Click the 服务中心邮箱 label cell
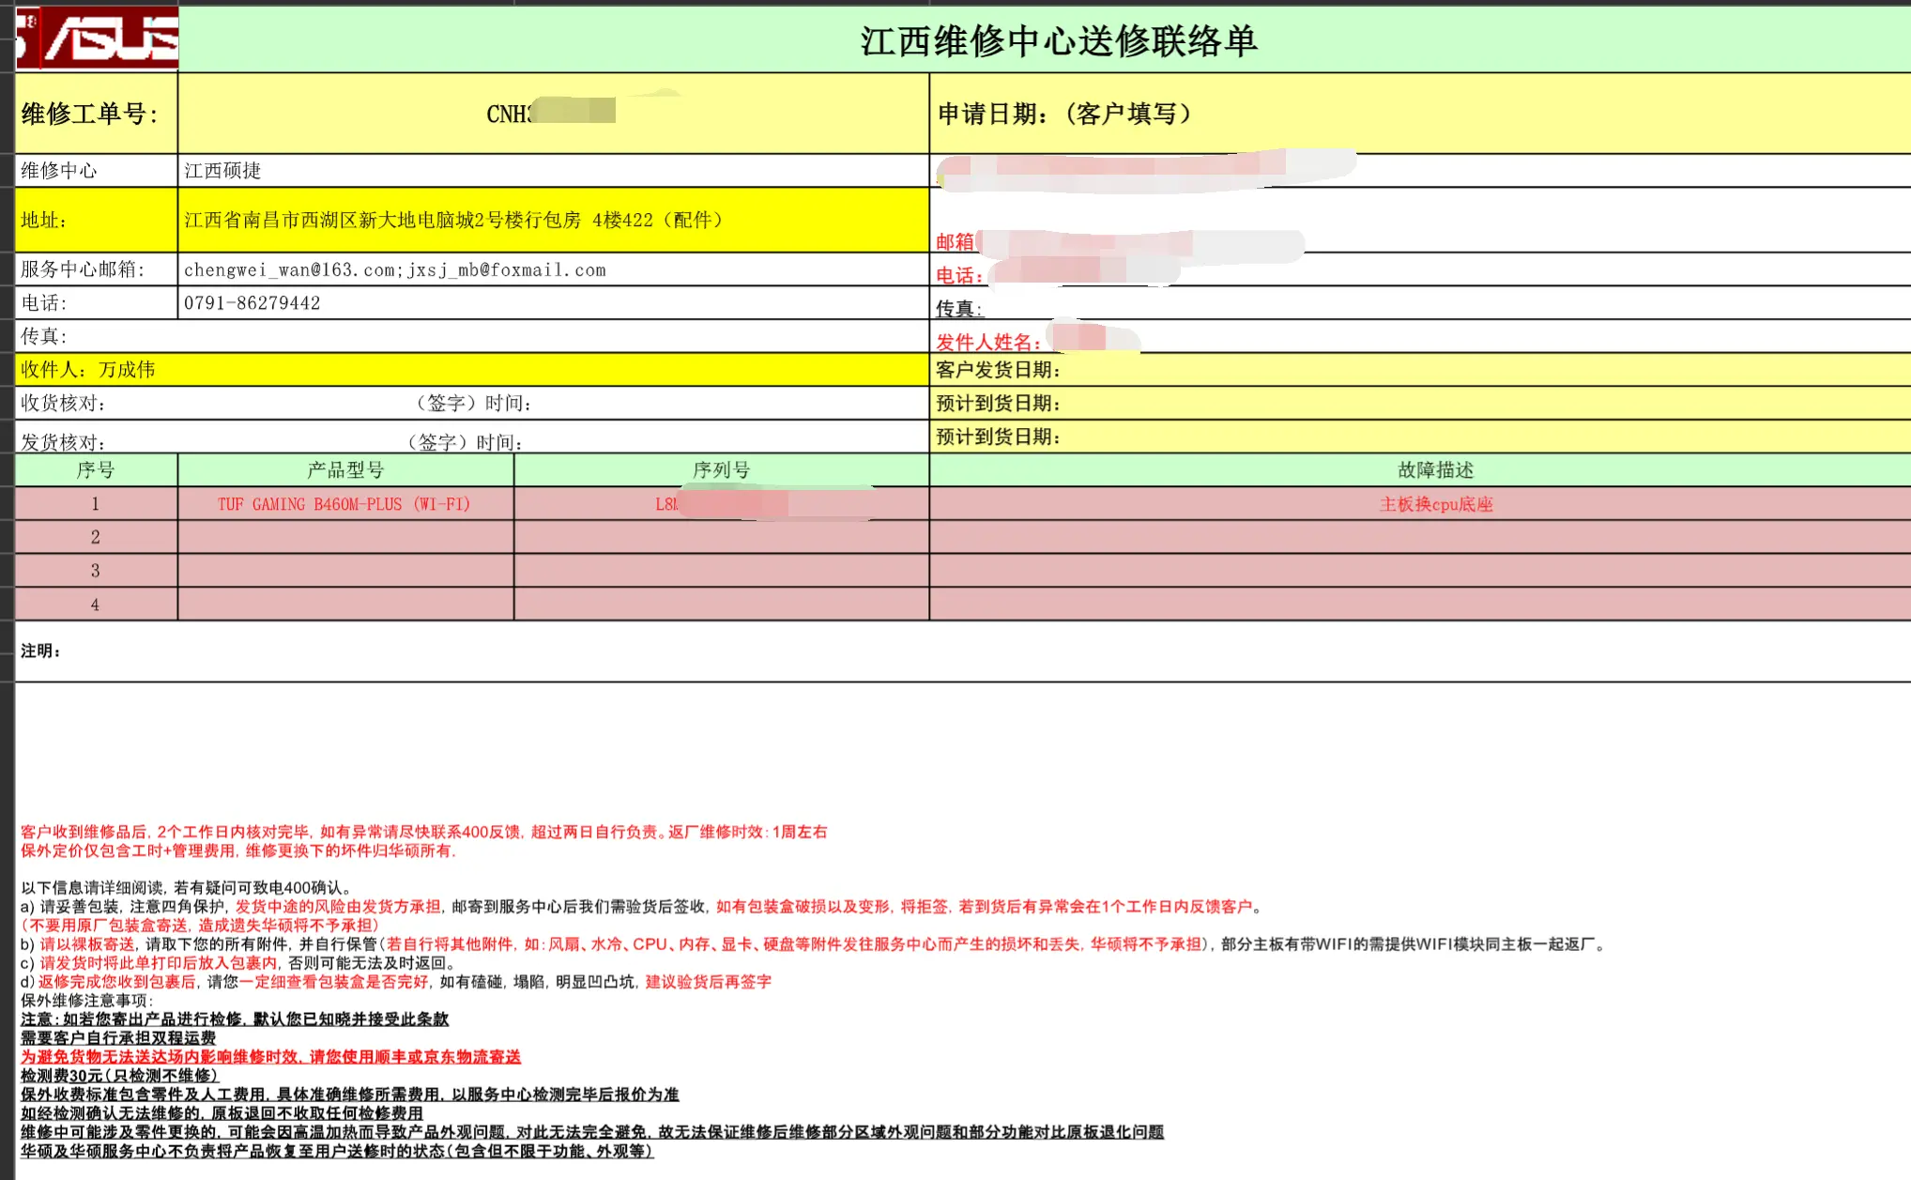The image size is (1911, 1180). click(97, 269)
